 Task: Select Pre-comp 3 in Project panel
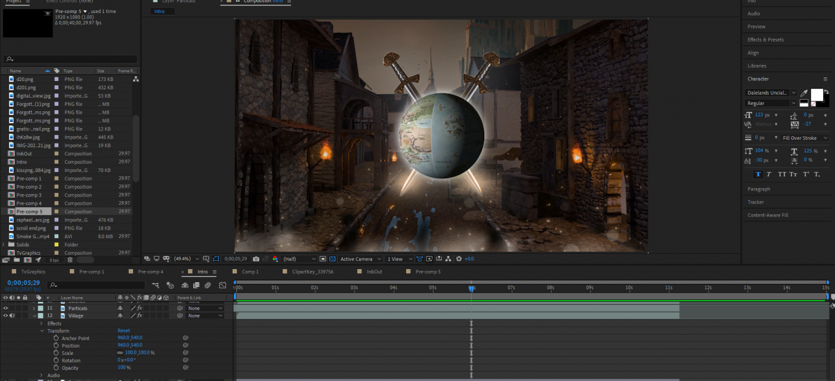pyautogui.click(x=29, y=195)
